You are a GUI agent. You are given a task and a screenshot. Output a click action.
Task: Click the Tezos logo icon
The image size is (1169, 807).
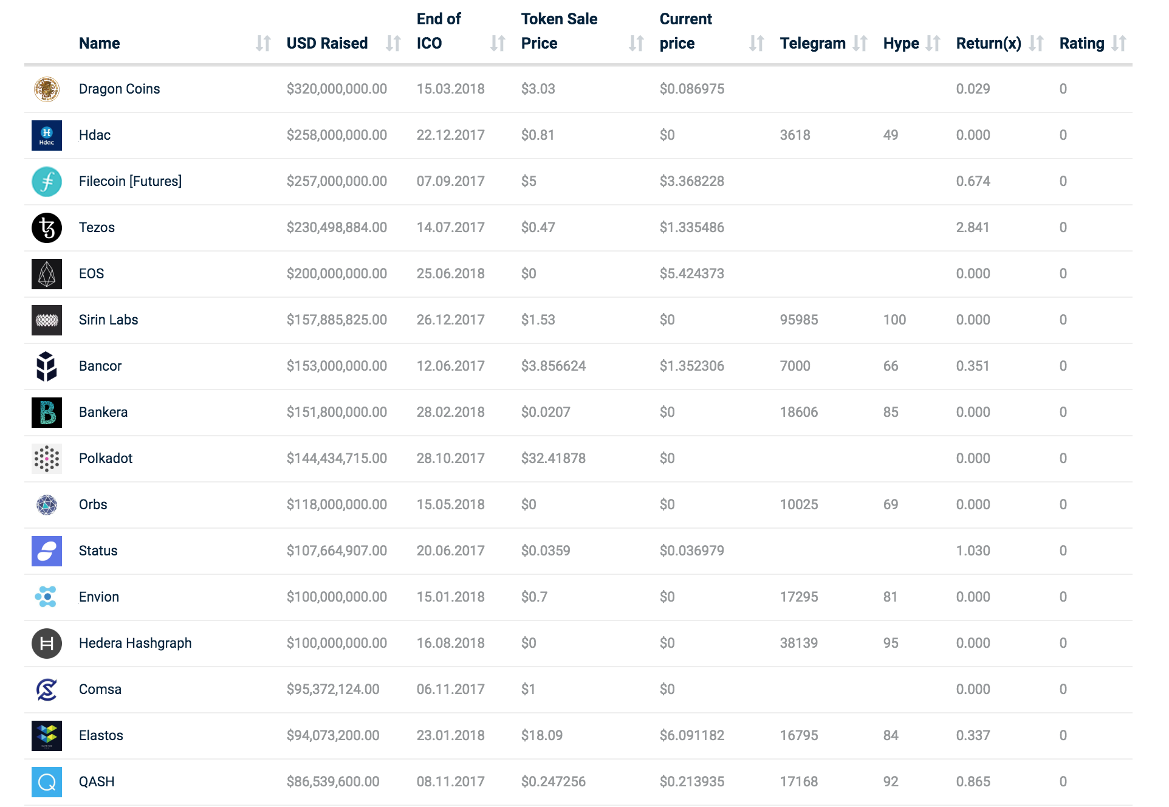(47, 228)
